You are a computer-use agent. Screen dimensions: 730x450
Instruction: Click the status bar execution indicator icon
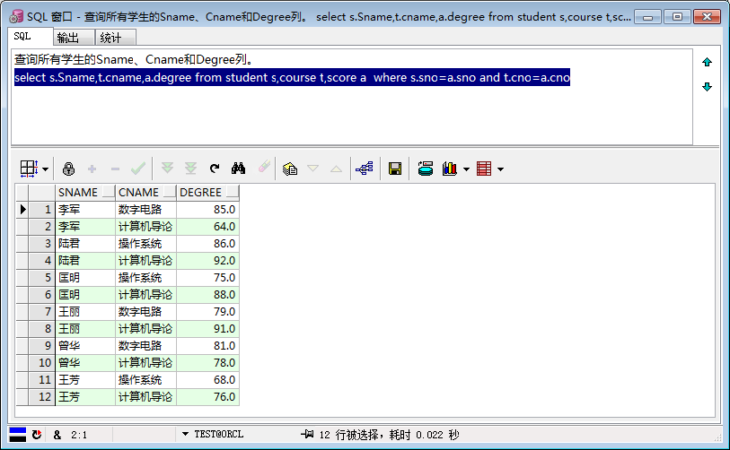18,435
